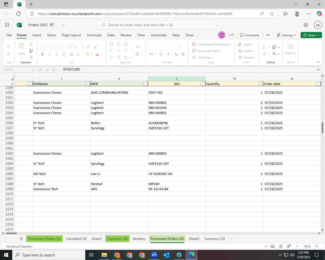Open the Settings gear icon
The height and width of the screenshot is (260, 325).
pos(306,25)
